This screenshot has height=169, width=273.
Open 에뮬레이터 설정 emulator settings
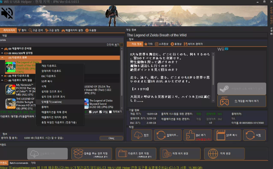pyautogui.click(x=72, y=30)
